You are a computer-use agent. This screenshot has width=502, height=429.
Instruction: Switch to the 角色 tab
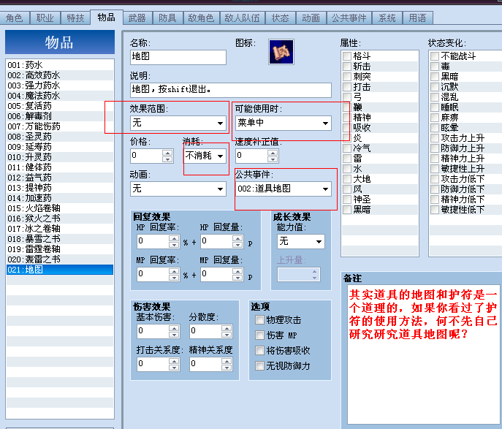point(15,18)
